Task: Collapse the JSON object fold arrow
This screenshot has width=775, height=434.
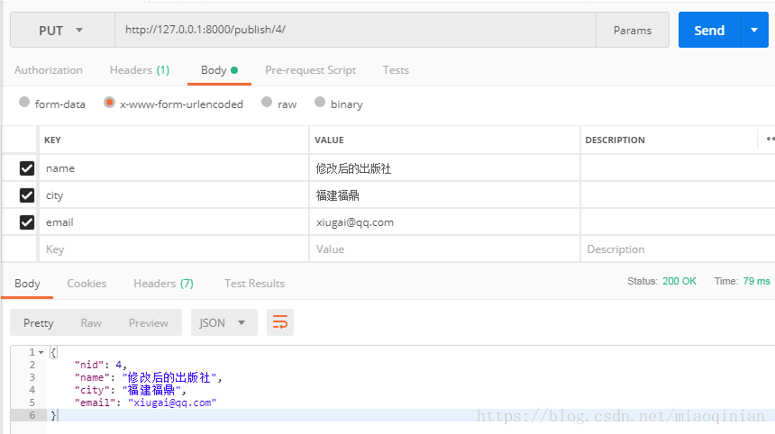Action: click(41, 353)
